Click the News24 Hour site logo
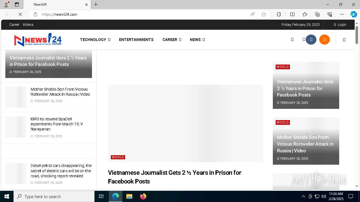The image size is (360, 202). click(x=38, y=40)
